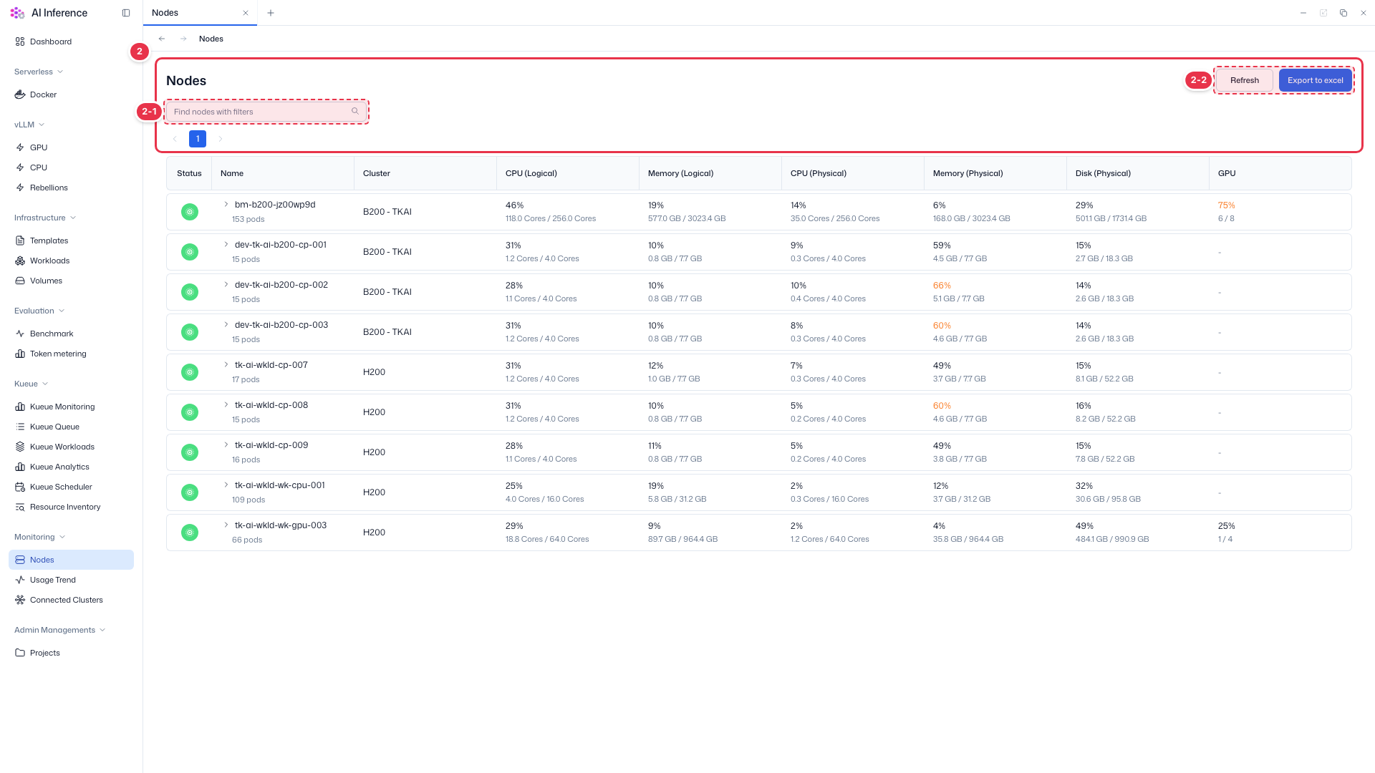1375x773 pixels.
Task: Open the Kueue Monitoring icon
Action: pos(20,407)
